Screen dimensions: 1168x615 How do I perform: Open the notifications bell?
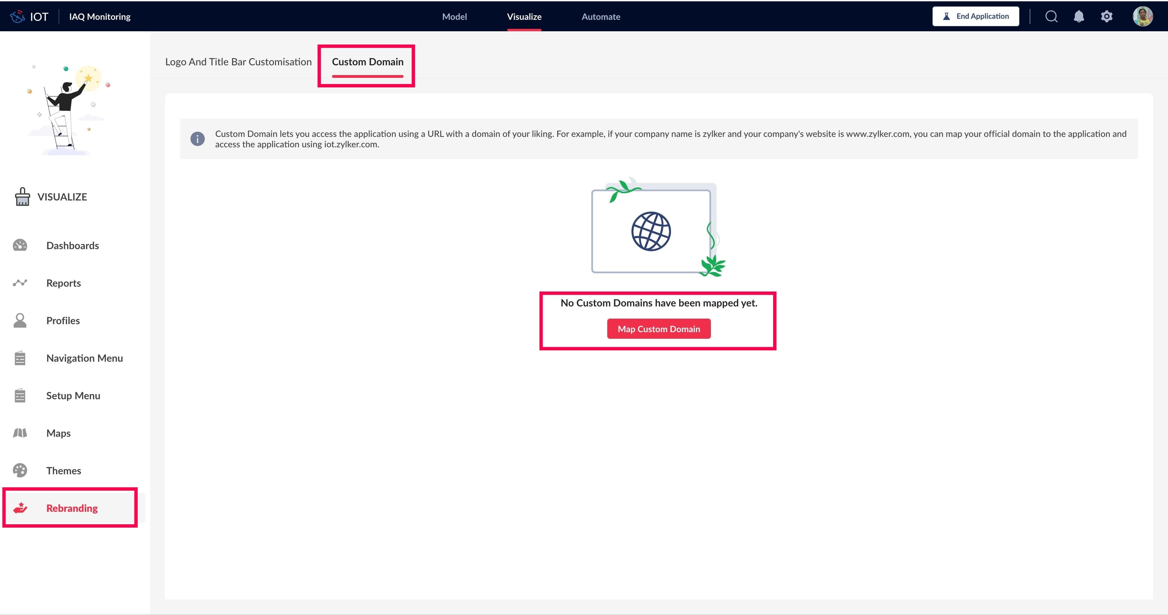pyautogui.click(x=1079, y=17)
